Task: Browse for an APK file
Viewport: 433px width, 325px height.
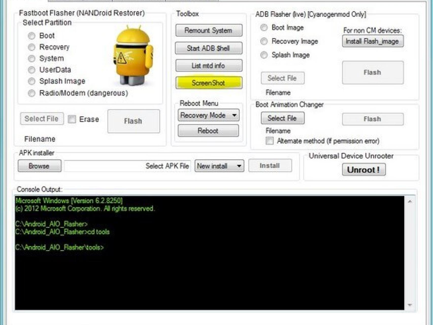Action: 39,166
